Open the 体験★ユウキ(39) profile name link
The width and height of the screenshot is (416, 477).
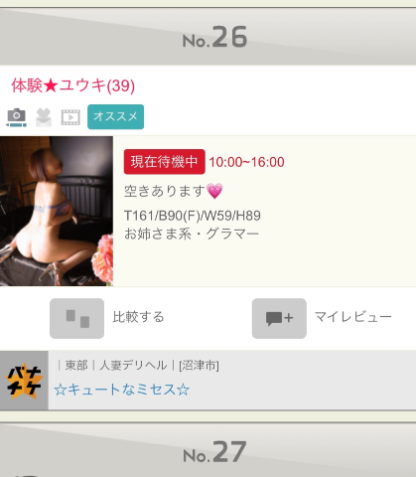click(x=72, y=85)
